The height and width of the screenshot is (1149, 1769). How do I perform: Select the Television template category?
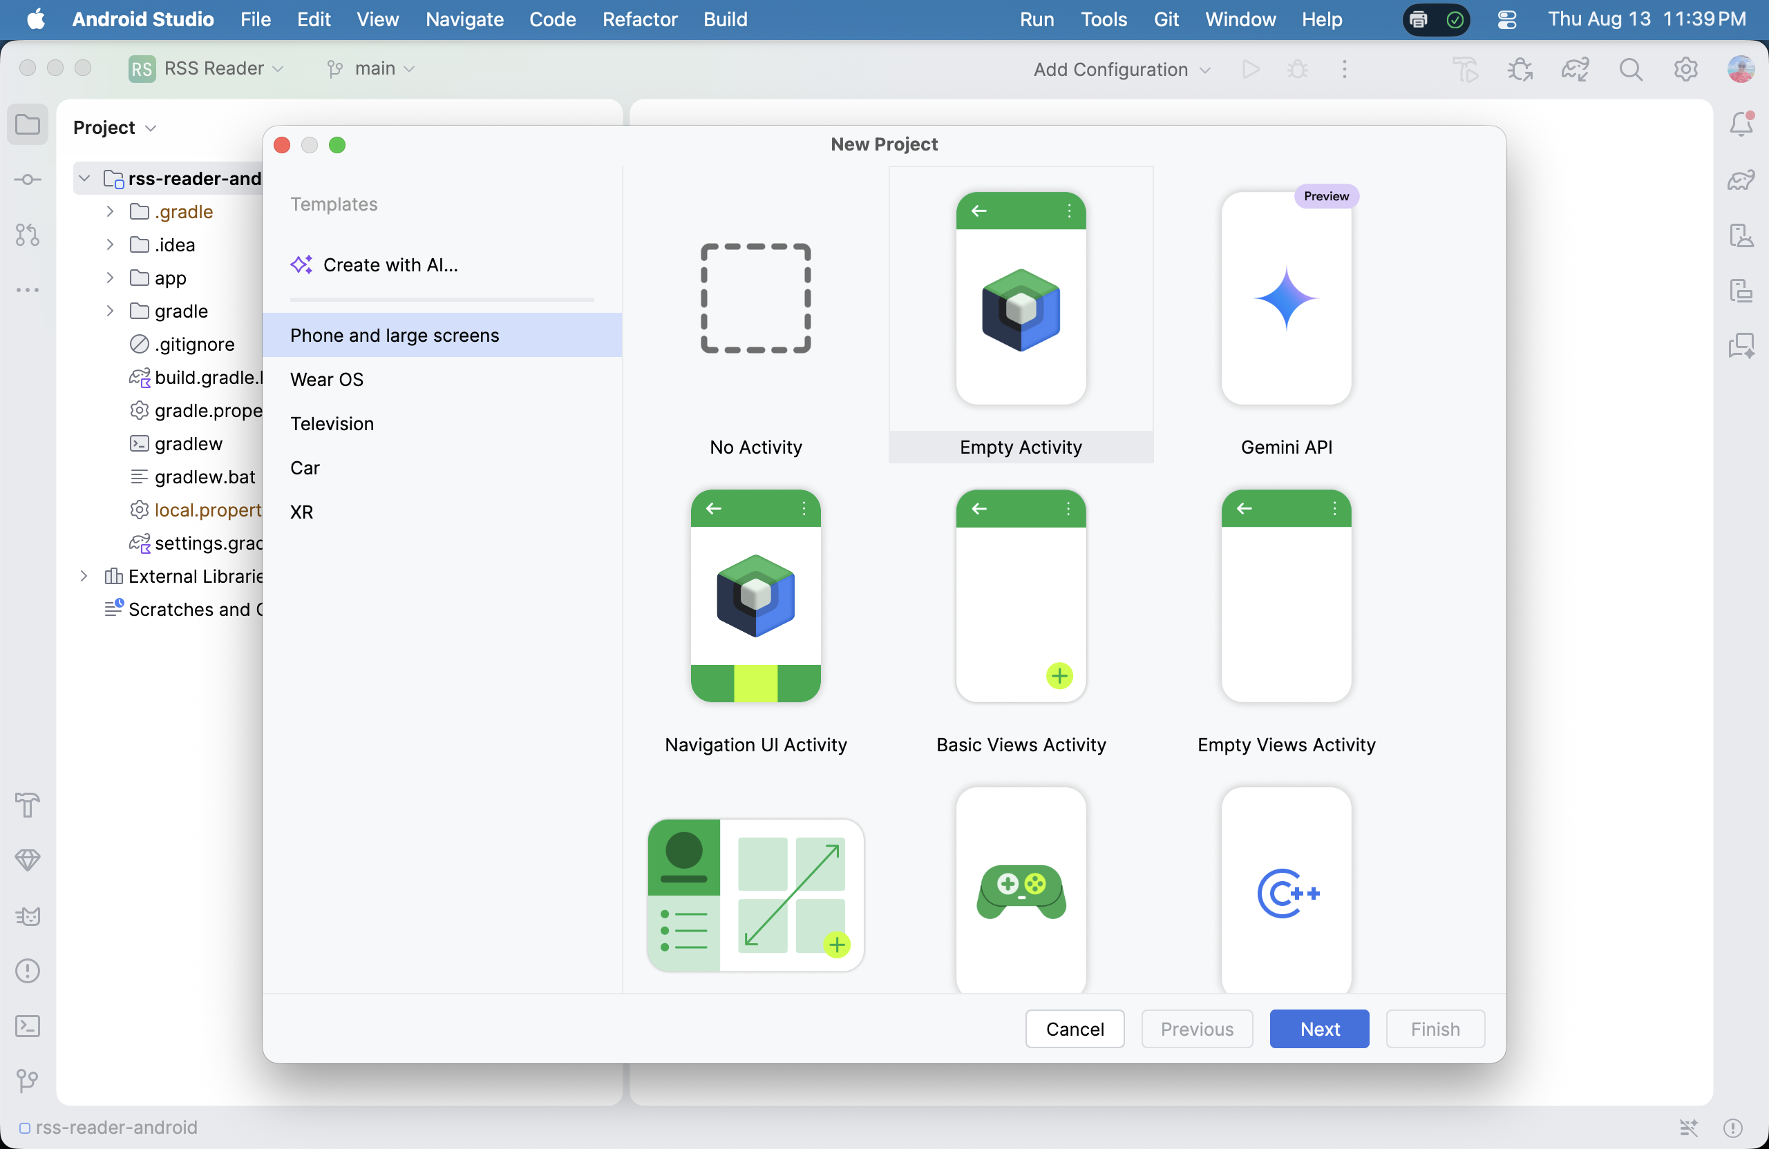(442, 423)
